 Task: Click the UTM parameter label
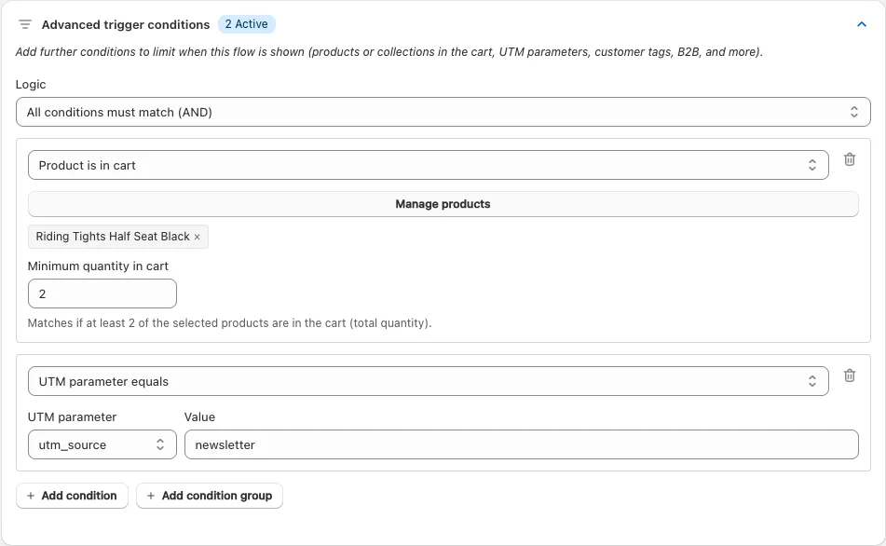click(x=72, y=416)
